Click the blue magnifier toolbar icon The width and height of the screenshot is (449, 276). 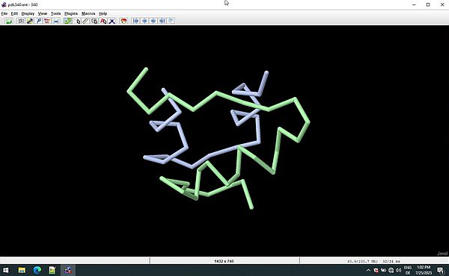click(x=39, y=21)
